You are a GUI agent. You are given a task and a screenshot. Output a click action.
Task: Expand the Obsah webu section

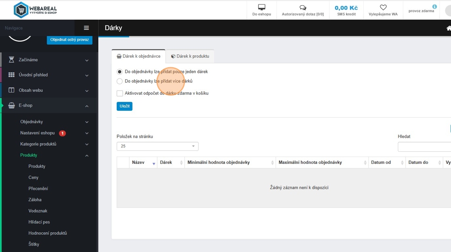point(87,91)
